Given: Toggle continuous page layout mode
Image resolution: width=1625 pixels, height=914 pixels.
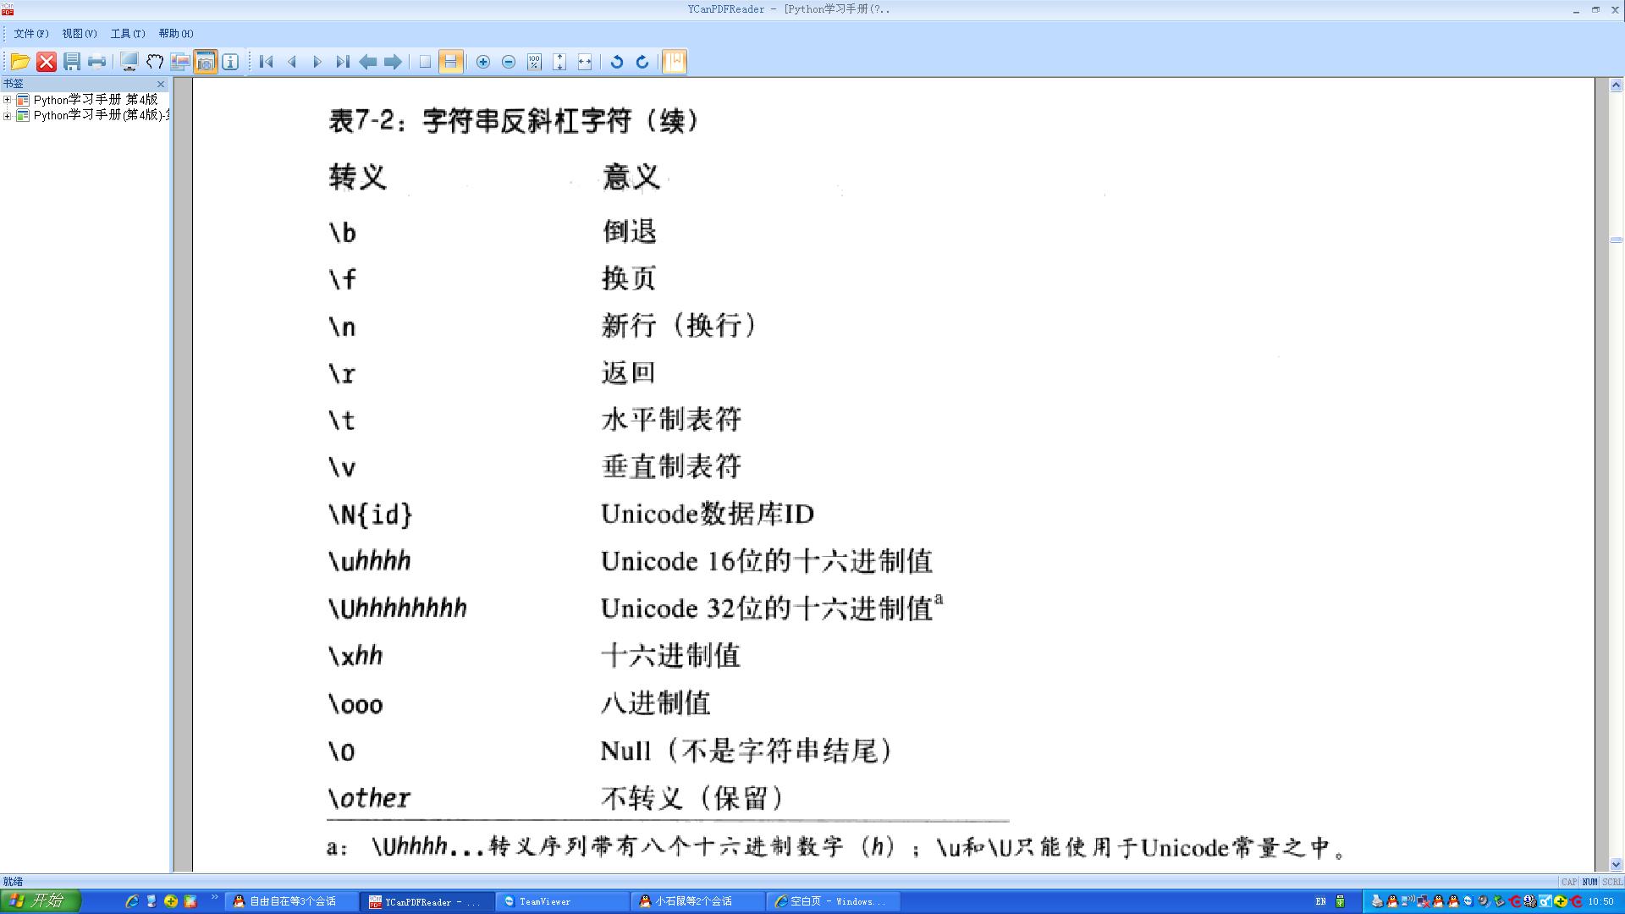Looking at the screenshot, I should click(x=449, y=62).
